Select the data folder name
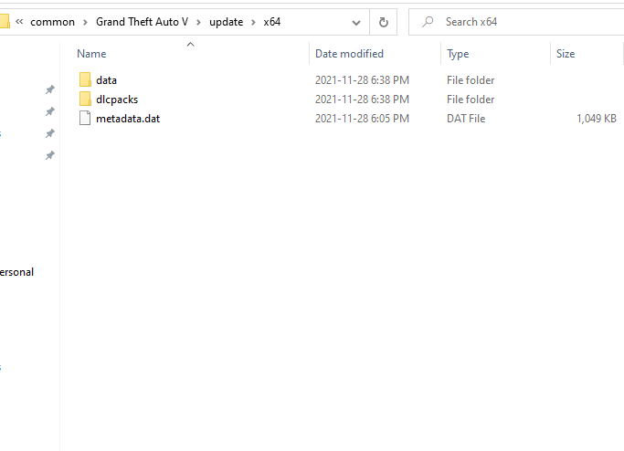 click(106, 80)
